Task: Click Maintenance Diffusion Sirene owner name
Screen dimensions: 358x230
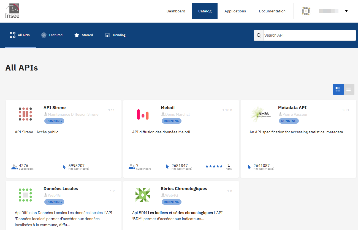Action: point(73,114)
